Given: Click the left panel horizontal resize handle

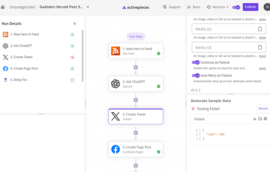Looking at the screenshot, I should [41, 114].
